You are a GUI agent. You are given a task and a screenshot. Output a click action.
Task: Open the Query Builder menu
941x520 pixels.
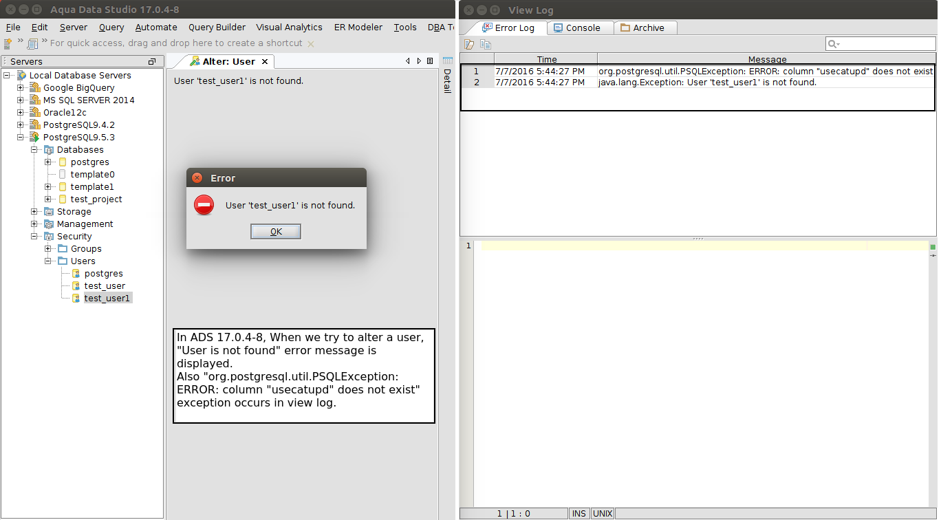[217, 28]
